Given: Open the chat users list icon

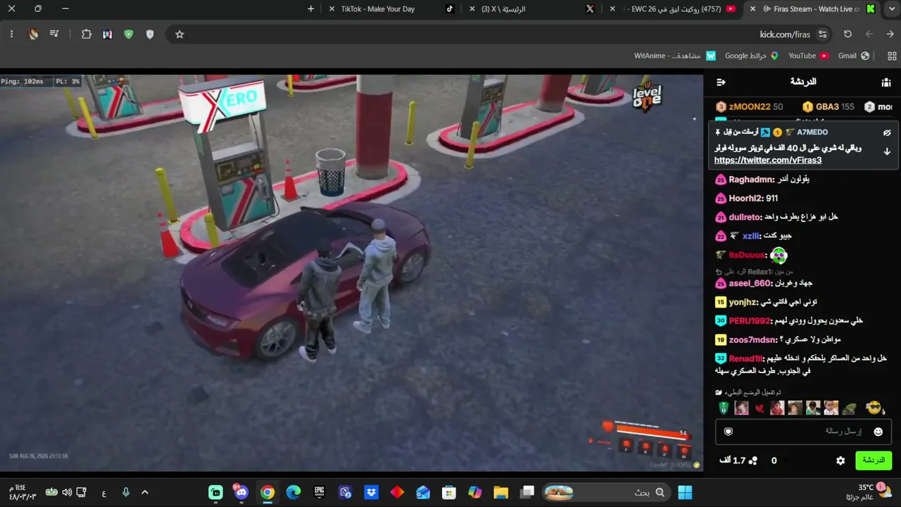Looking at the screenshot, I should tap(886, 82).
